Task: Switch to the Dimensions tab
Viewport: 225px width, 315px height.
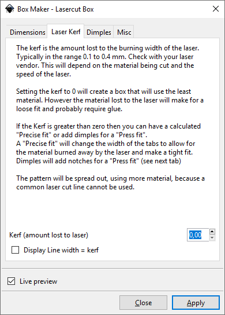Action: tap(28, 32)
